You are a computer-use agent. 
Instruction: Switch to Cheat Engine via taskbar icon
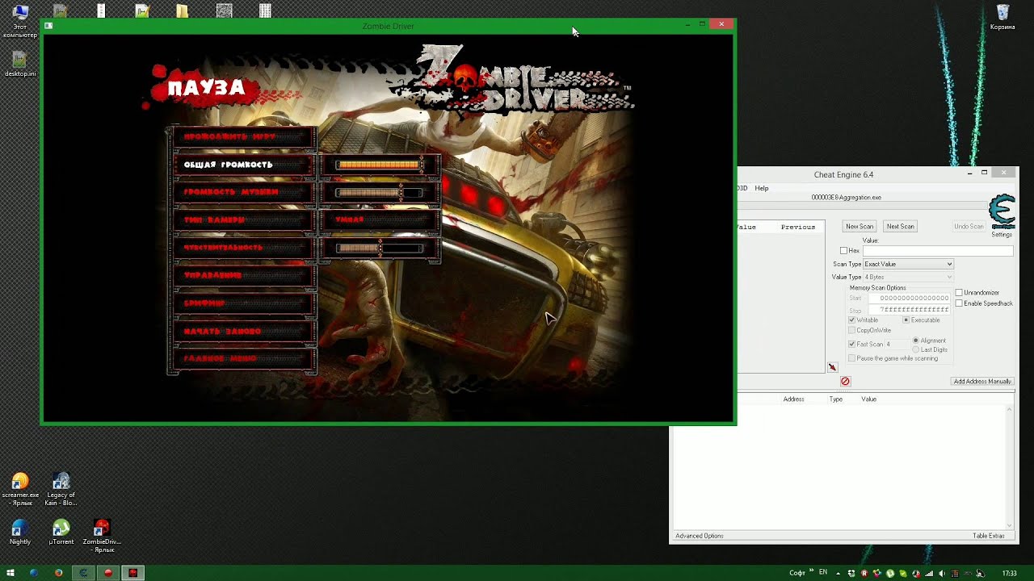[83, 573]
